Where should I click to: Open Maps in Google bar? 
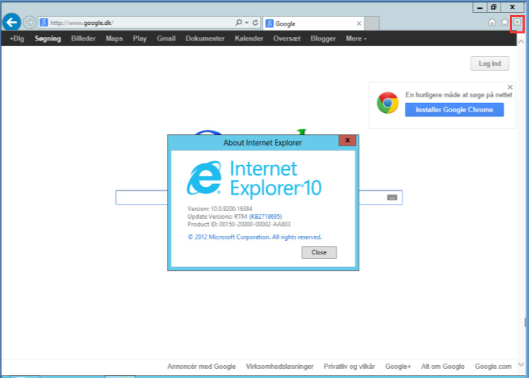[x=114, y=38]
